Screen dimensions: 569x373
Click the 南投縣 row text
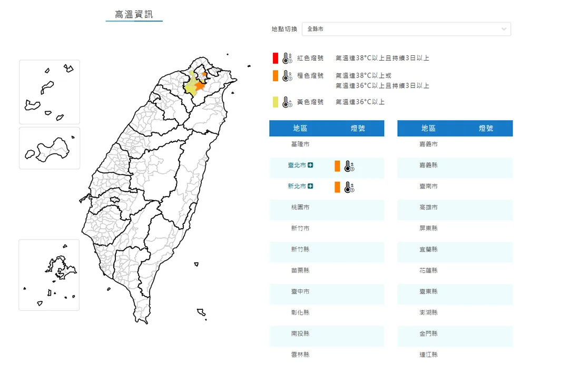point(300,333)
